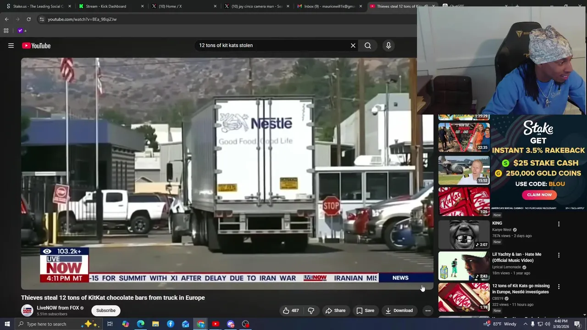Screen dimensions: 587x330
Task: Close the Stake.us tab
Action: (x=70, y=6)
